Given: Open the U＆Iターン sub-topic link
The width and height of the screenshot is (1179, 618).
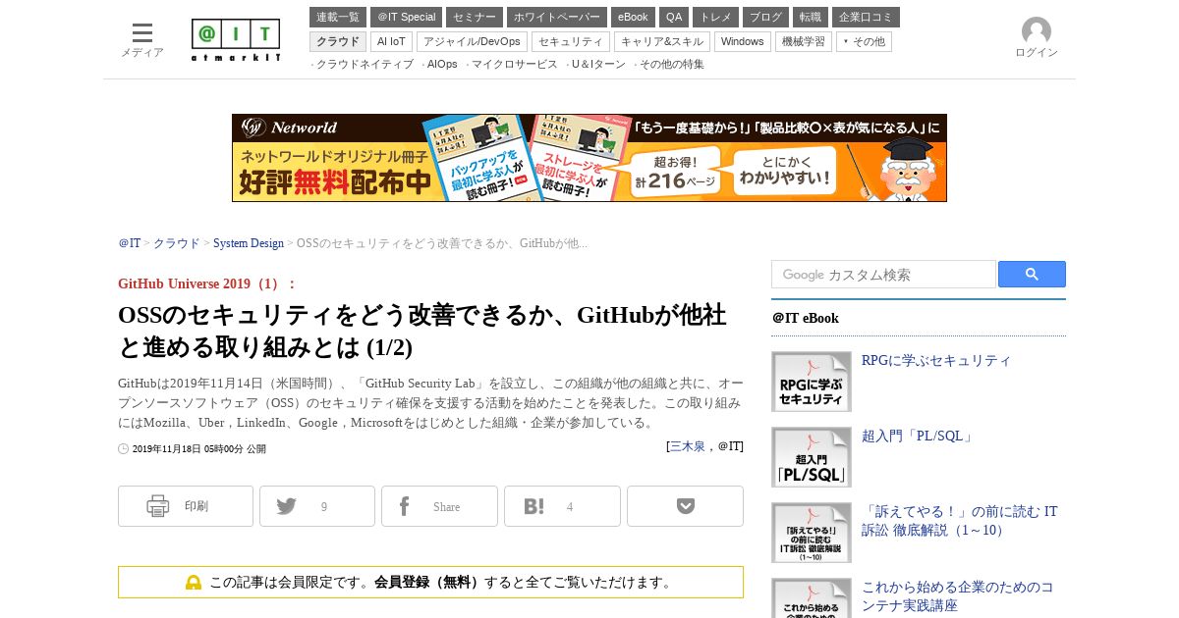Looking at the screenshot, I should (x=597, y=65).
